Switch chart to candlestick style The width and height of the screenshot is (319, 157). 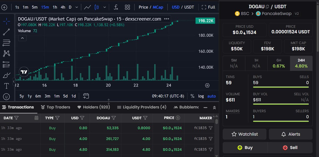(96, 7)
